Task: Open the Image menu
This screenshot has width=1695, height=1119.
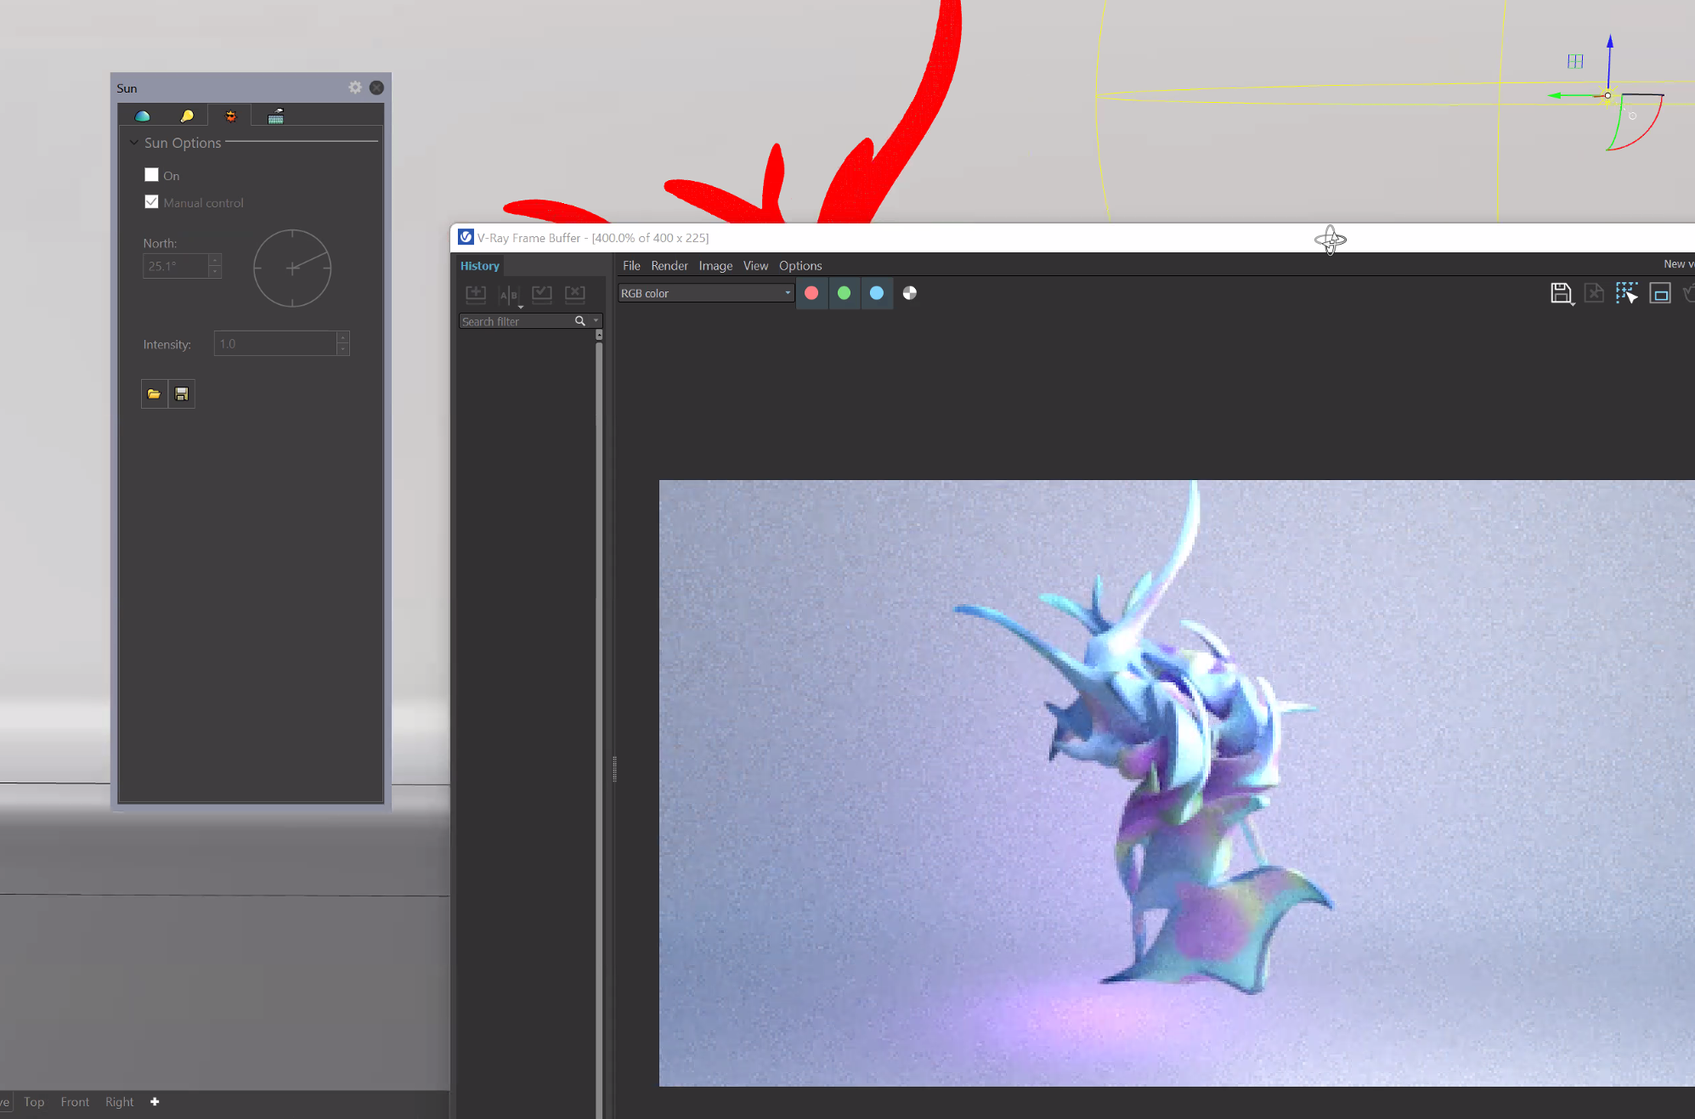Action: (x=715, y=266)
